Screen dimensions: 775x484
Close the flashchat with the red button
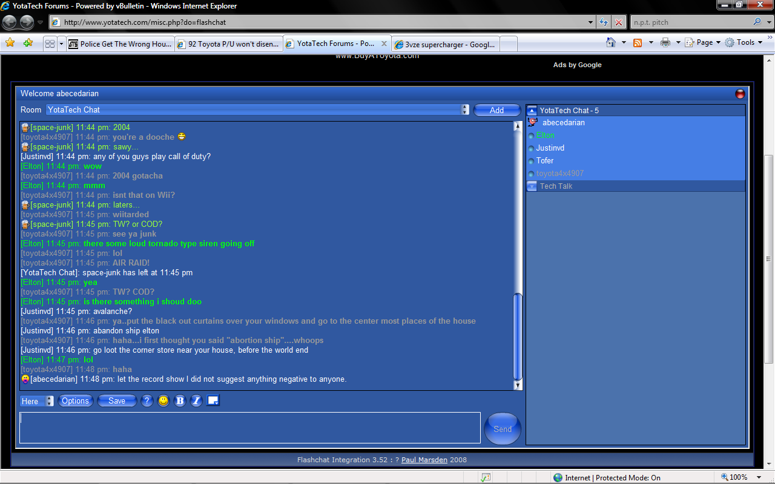[740, 94]
